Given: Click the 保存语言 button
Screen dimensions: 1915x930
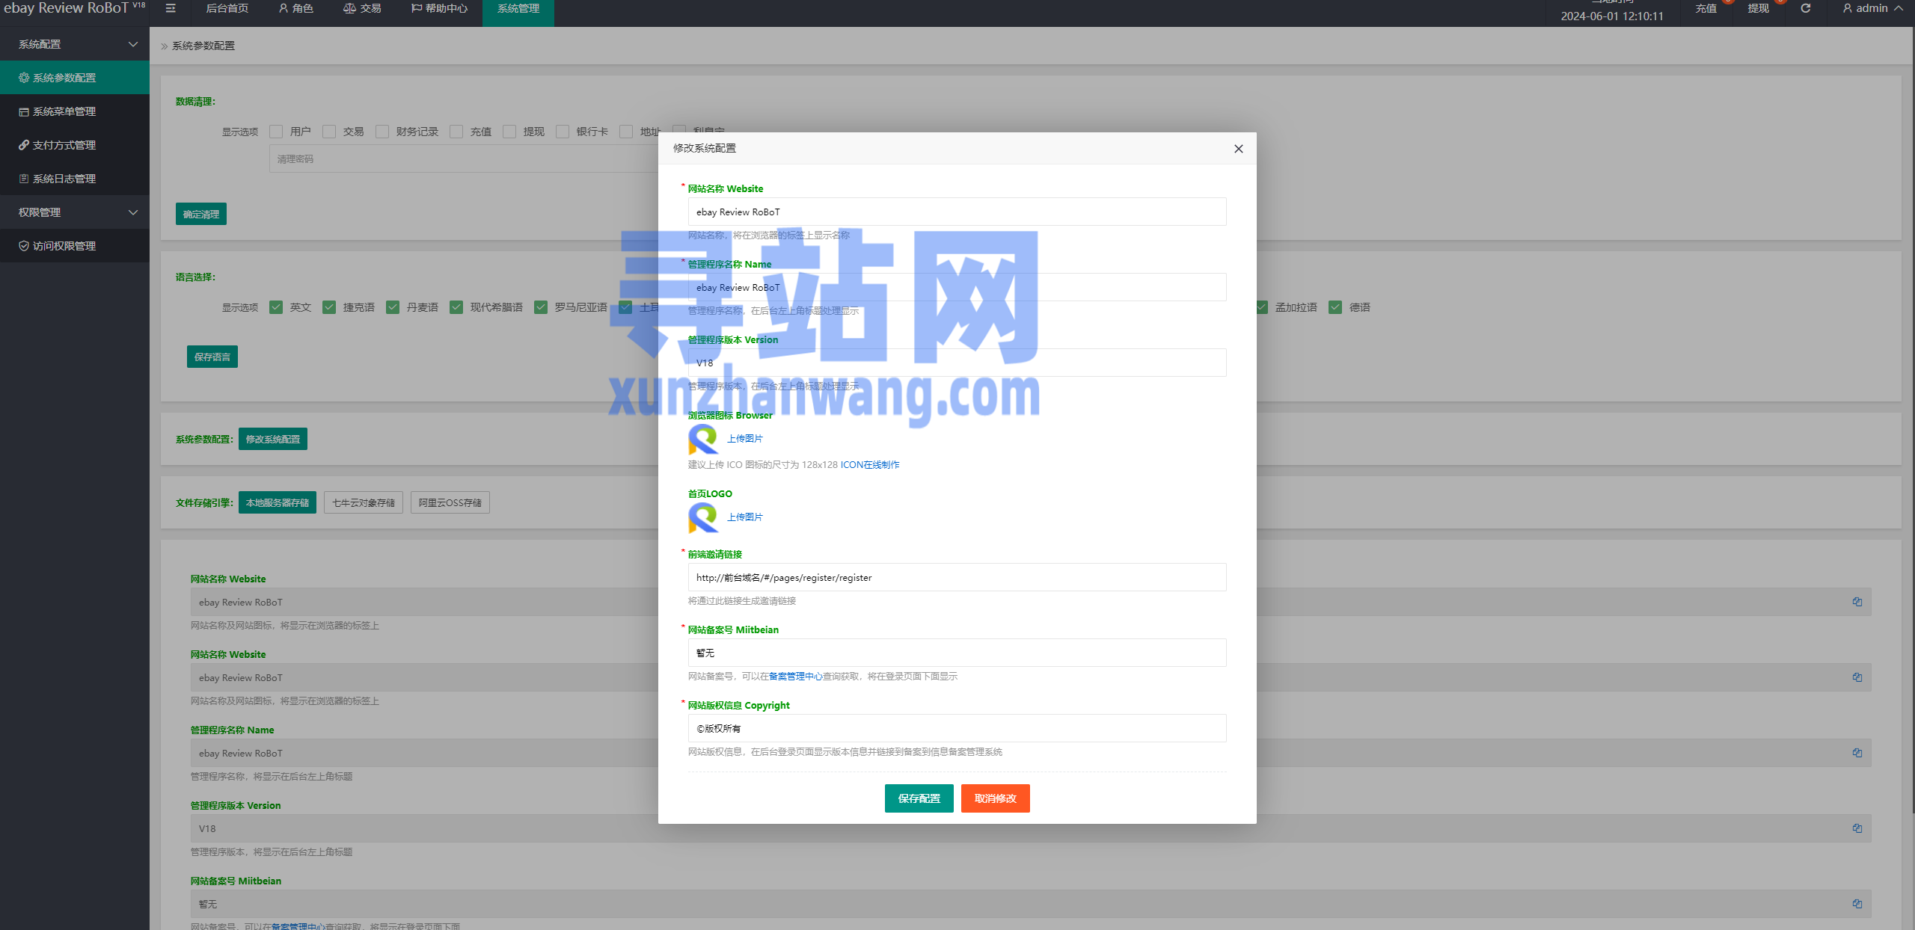Looking at the screenshot, I should tap(212, 357).
